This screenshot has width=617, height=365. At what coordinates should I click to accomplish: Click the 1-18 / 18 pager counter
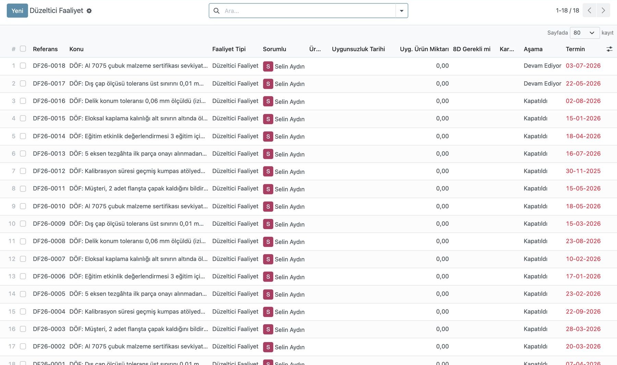point(567,11)
